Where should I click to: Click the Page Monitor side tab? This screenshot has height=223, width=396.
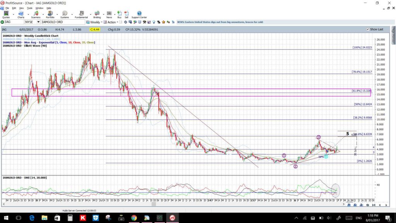pos(393,35)
